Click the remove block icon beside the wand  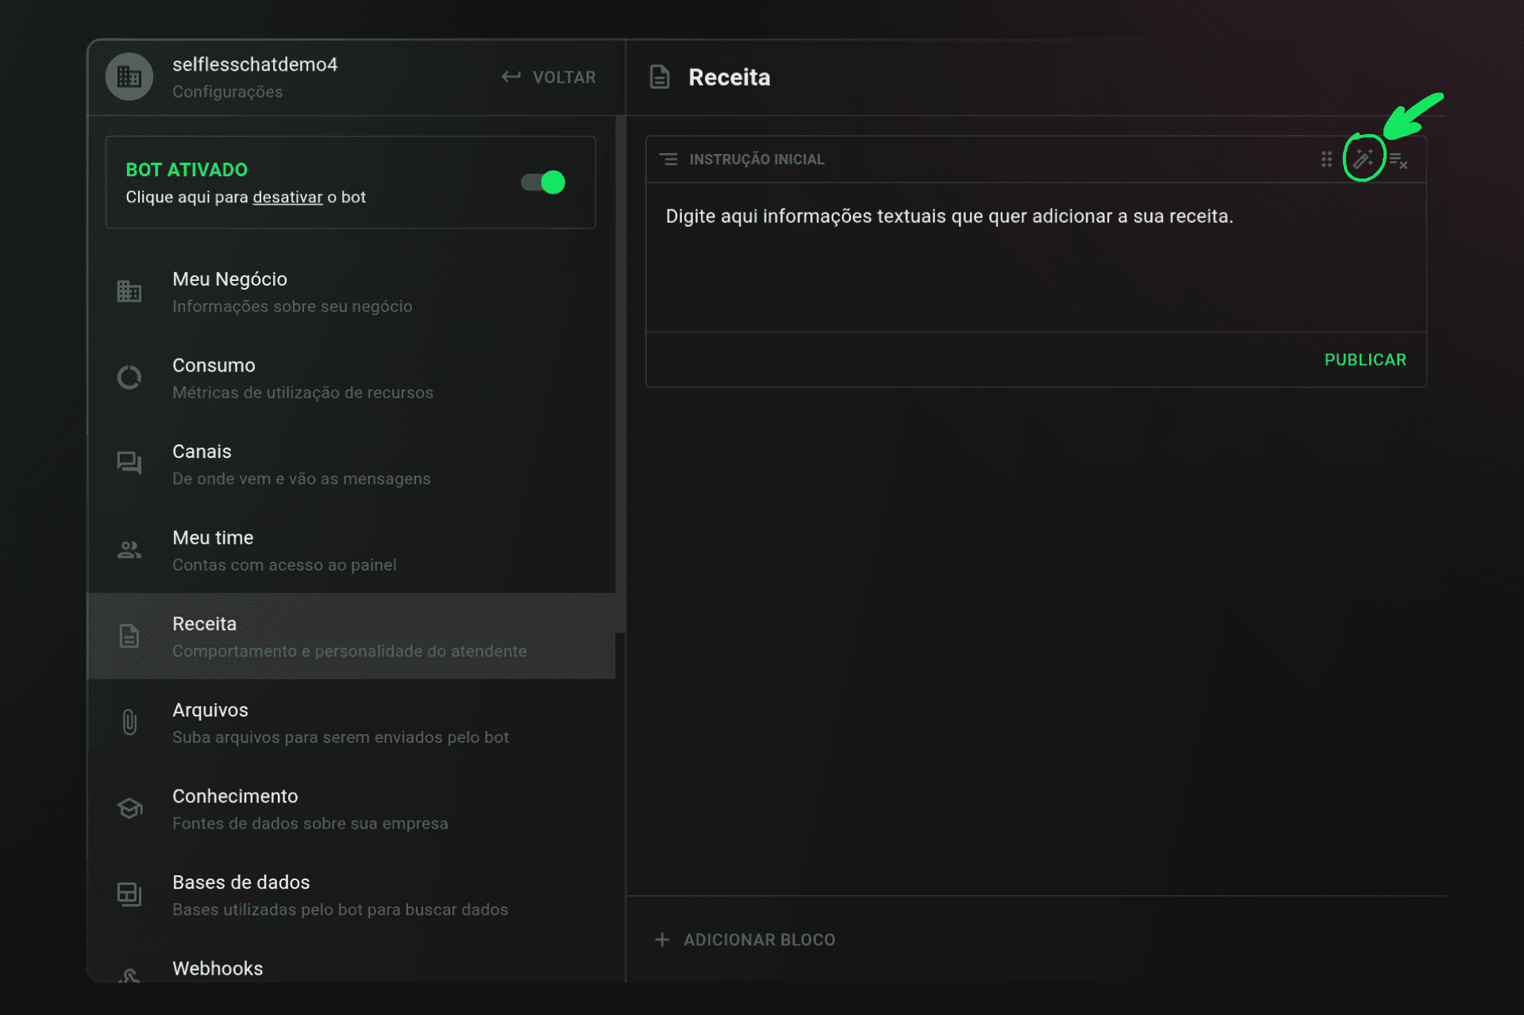(1398, 160)
